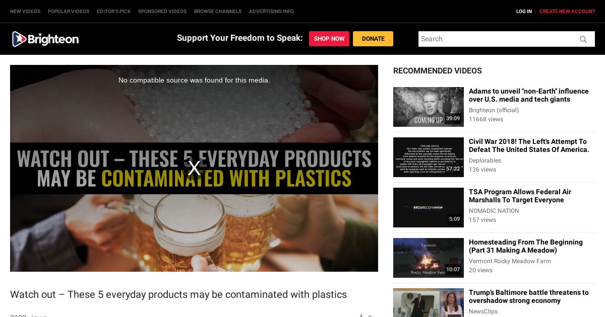Browse Channels from the top navigation
The width and height of the screenshot is (605, 317).
point(218,12)
